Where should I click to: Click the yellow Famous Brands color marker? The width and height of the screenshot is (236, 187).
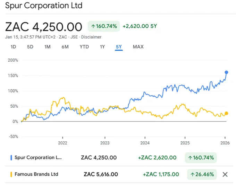pos(11,175)
